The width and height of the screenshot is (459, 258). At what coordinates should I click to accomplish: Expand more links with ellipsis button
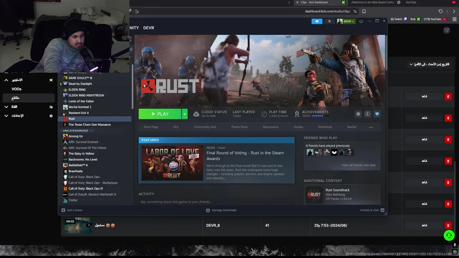coord(371,127)
